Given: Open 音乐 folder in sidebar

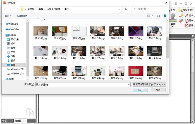Looking at the screenshot, I should [x=11, y=60].
